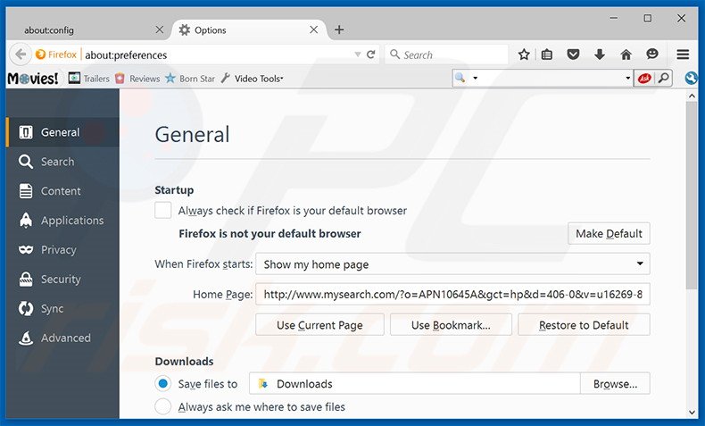Go to the home page icon
The image size is (705, 426).
tap(626, 54)
